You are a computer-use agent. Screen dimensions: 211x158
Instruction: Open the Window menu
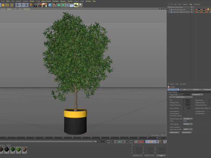point(88,1)
